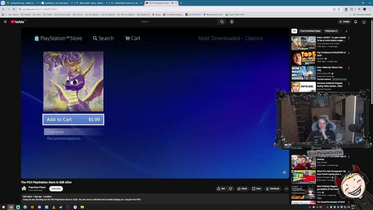This screenshot has height=210, width=373.
Task: Start voice search with the microphone icon
Action: pyautogui.click(x=232, y=22)
